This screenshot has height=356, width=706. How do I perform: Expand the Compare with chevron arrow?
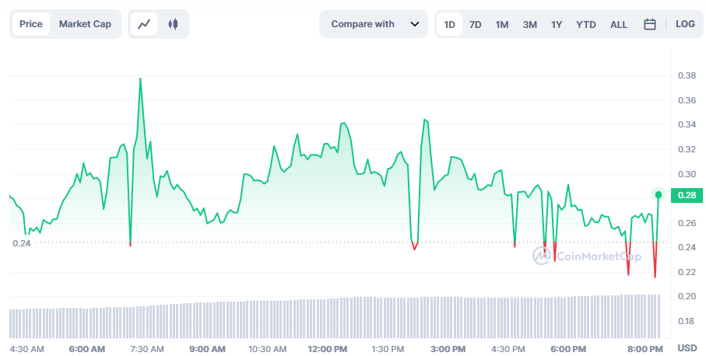(415, 24)
